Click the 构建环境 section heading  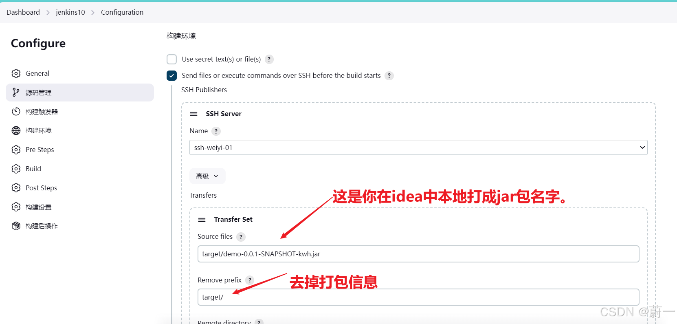[181, 36]
